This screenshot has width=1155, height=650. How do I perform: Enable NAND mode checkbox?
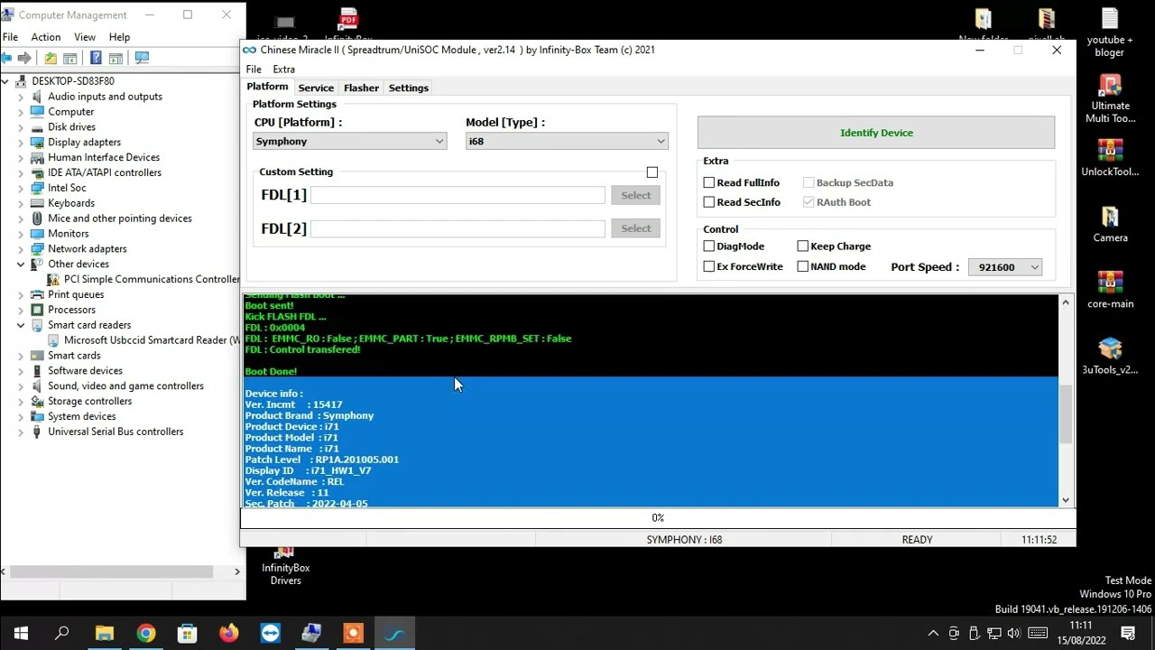point(803,266)
